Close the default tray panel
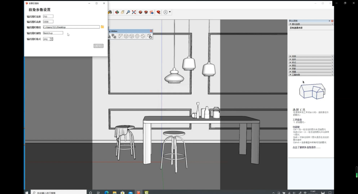The image size is (358, 194). coord(332,21)
